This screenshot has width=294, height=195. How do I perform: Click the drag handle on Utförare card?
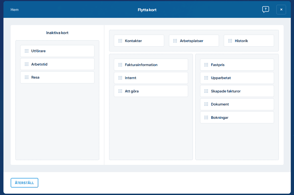(x=27, y=51)
